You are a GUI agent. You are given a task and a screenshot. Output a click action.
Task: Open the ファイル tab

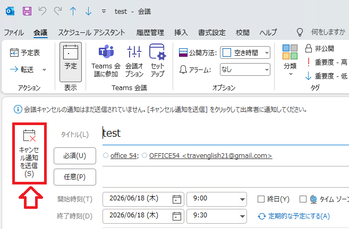(x=14, y=32)
